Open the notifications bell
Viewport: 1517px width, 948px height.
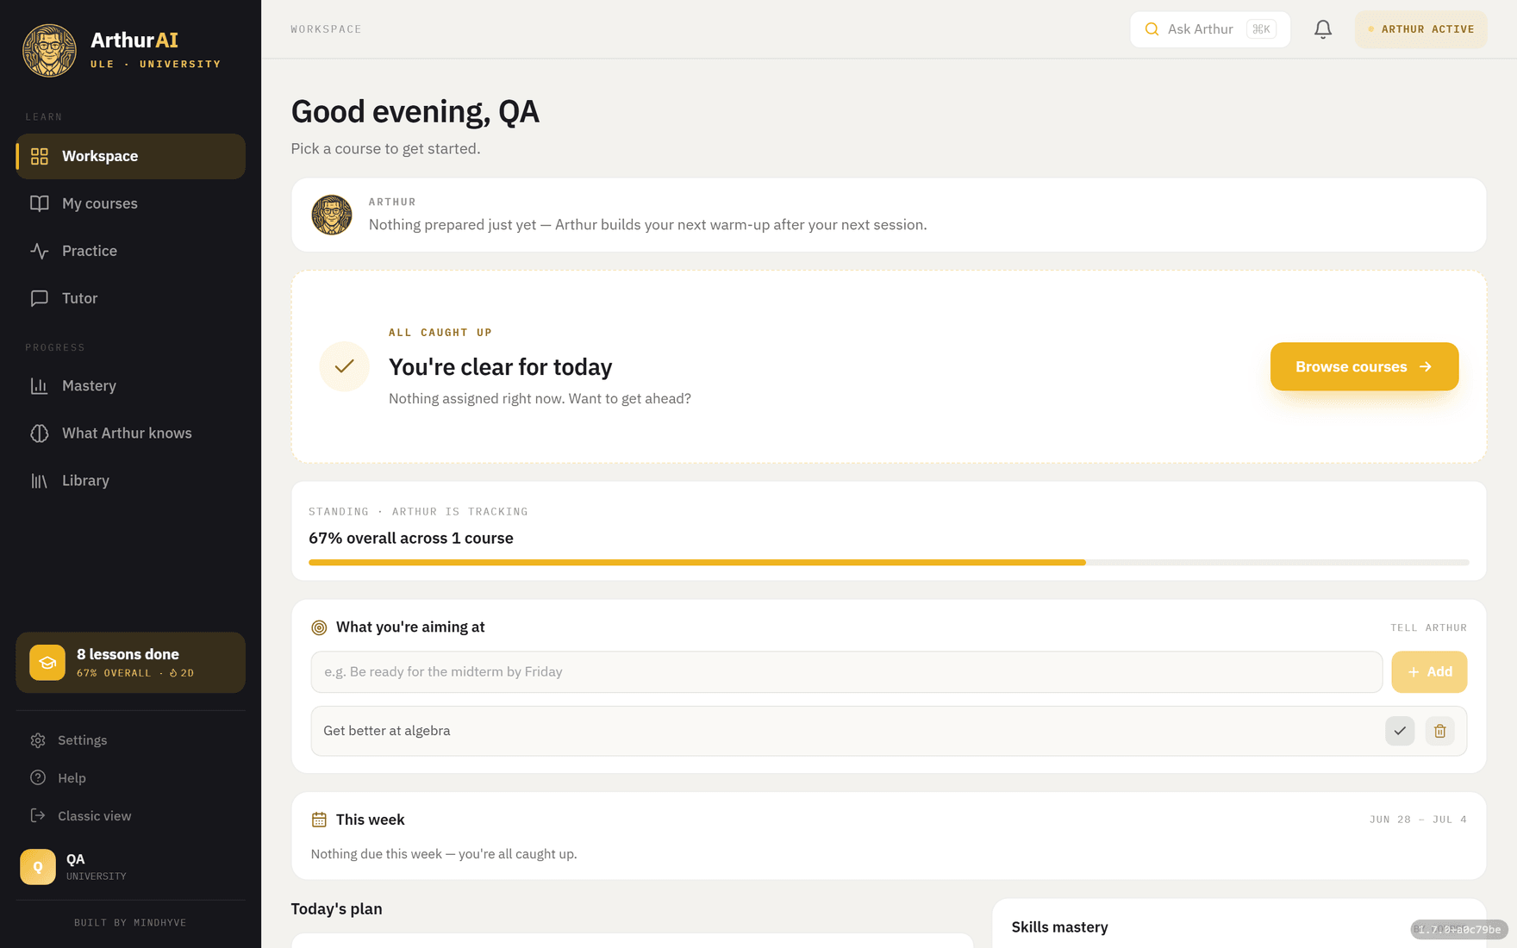1323,29
